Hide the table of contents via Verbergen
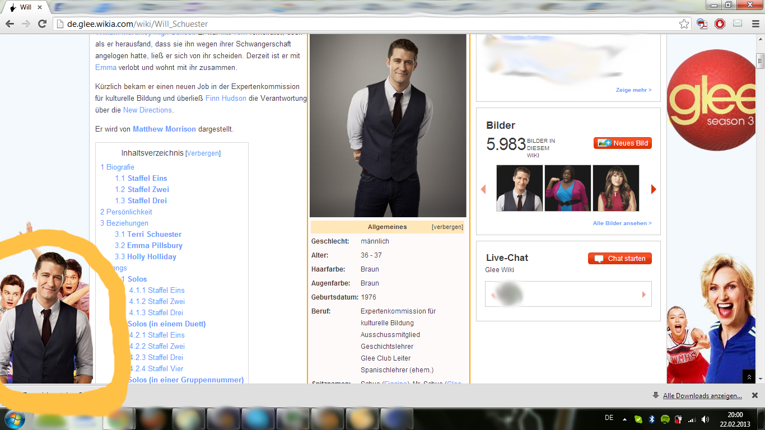The height and width of the screenshot is (430, 765). (203, 153)
